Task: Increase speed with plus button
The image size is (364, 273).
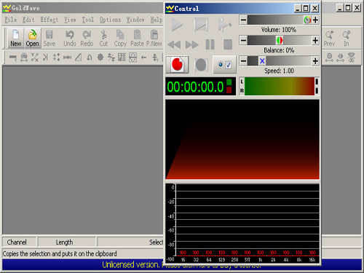Action: click(x=315, y=61)
